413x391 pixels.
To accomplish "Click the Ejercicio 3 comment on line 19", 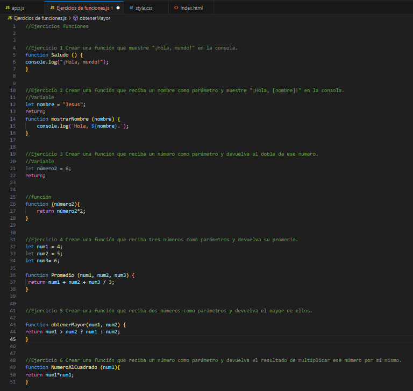I will (172, 154).
